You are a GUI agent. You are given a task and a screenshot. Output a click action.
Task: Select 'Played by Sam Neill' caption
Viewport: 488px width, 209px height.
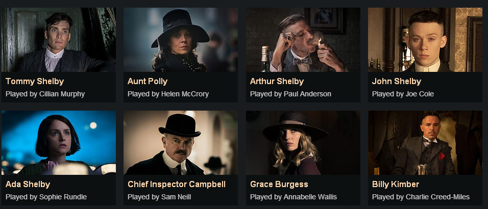pyautogui.click(x=159, y=197)
